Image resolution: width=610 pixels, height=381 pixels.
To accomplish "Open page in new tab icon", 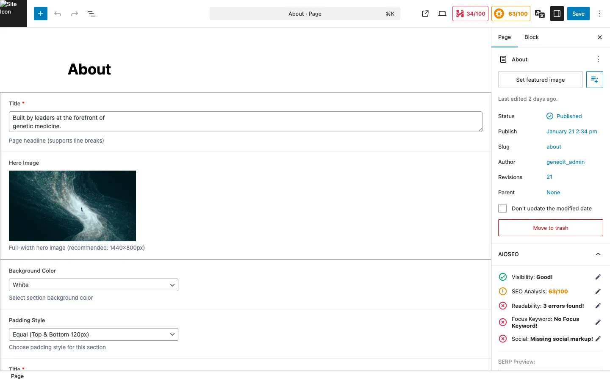I will tap(425, 14).
